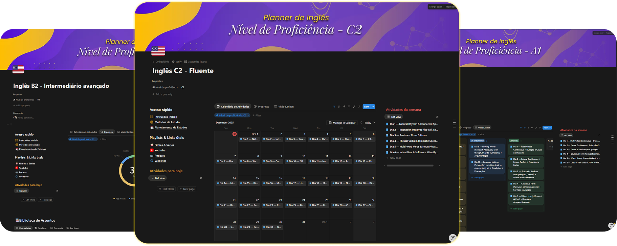
Task: Click the filter icon in calendar toolbar
Action: point(334,107)
